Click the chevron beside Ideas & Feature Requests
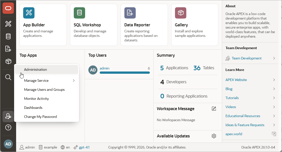Image resolution: width=282 pixels, height=152 pixels. click(x=274, y=125)
